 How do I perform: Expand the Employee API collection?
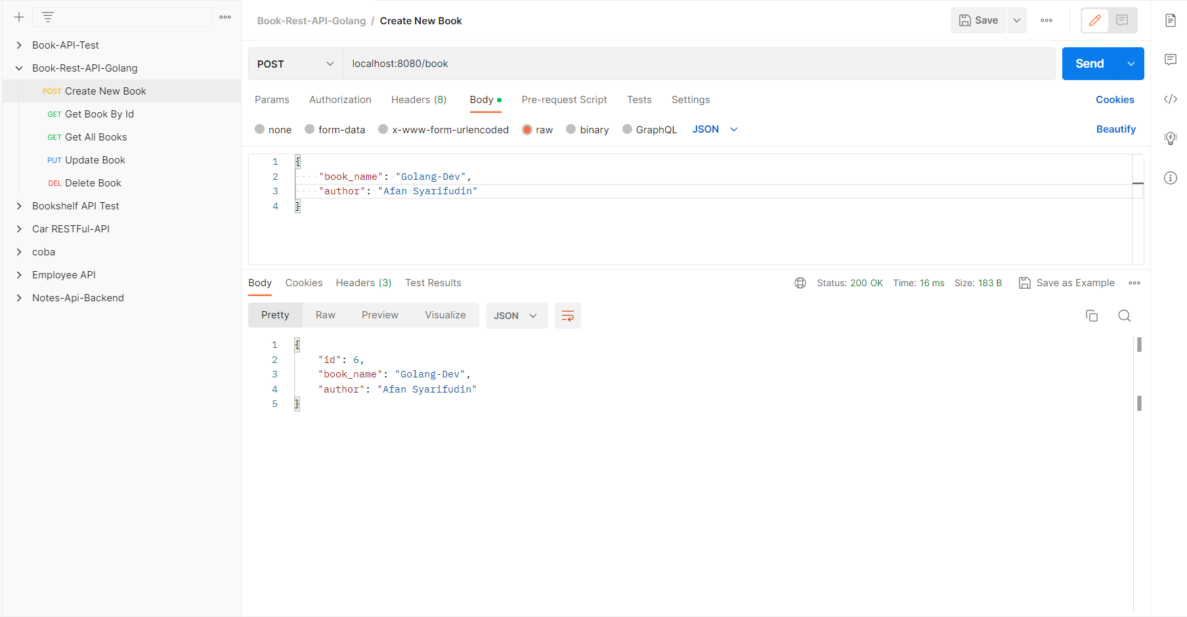coord(19,275)
